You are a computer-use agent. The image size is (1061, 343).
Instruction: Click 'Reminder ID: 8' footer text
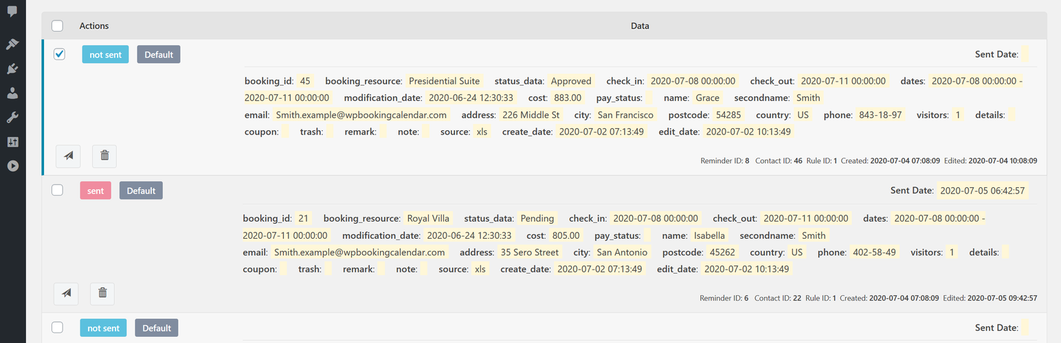[x=725, y=161]
